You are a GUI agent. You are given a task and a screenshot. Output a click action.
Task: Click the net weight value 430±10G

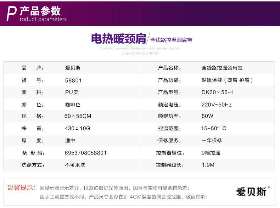click(78, 128)
